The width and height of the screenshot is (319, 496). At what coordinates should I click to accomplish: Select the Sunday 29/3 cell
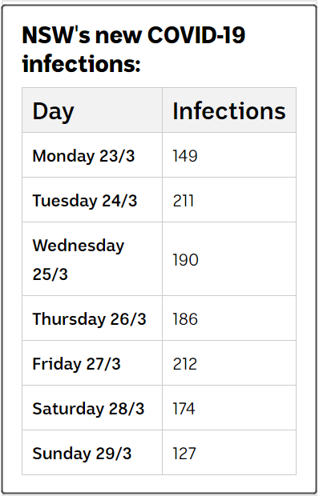pos(92,453)
